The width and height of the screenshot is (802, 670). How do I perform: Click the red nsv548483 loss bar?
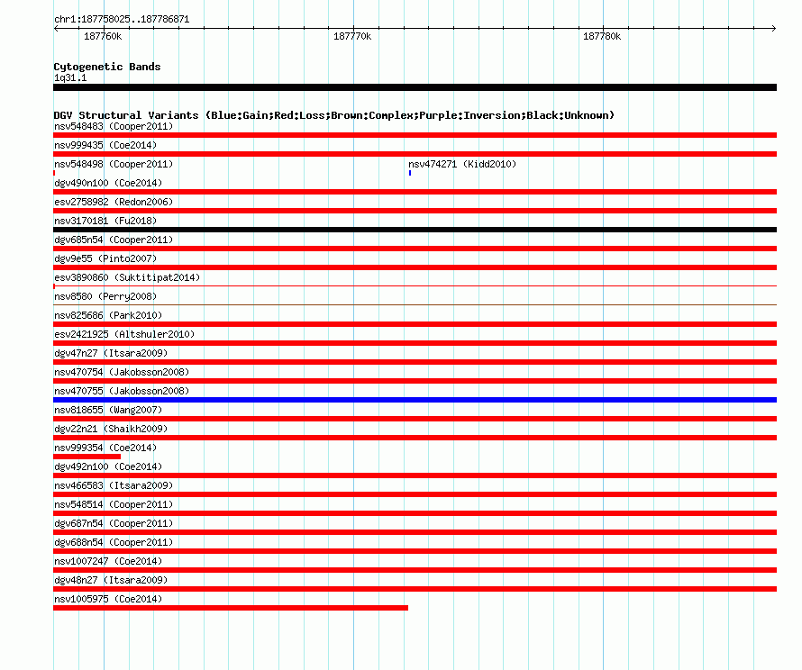click(x=415, y=135)
